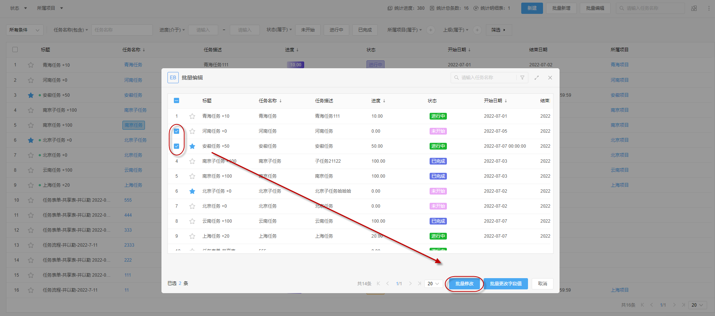
Task: Click the filter funnel icon in dialog search
Action: [x=522, y=78]
